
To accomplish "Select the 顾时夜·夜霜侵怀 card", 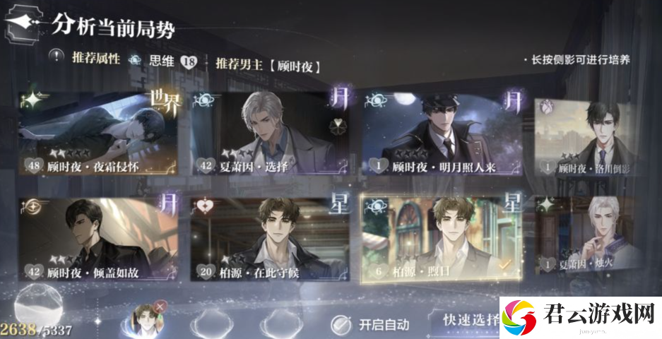I will click(98, 133).
